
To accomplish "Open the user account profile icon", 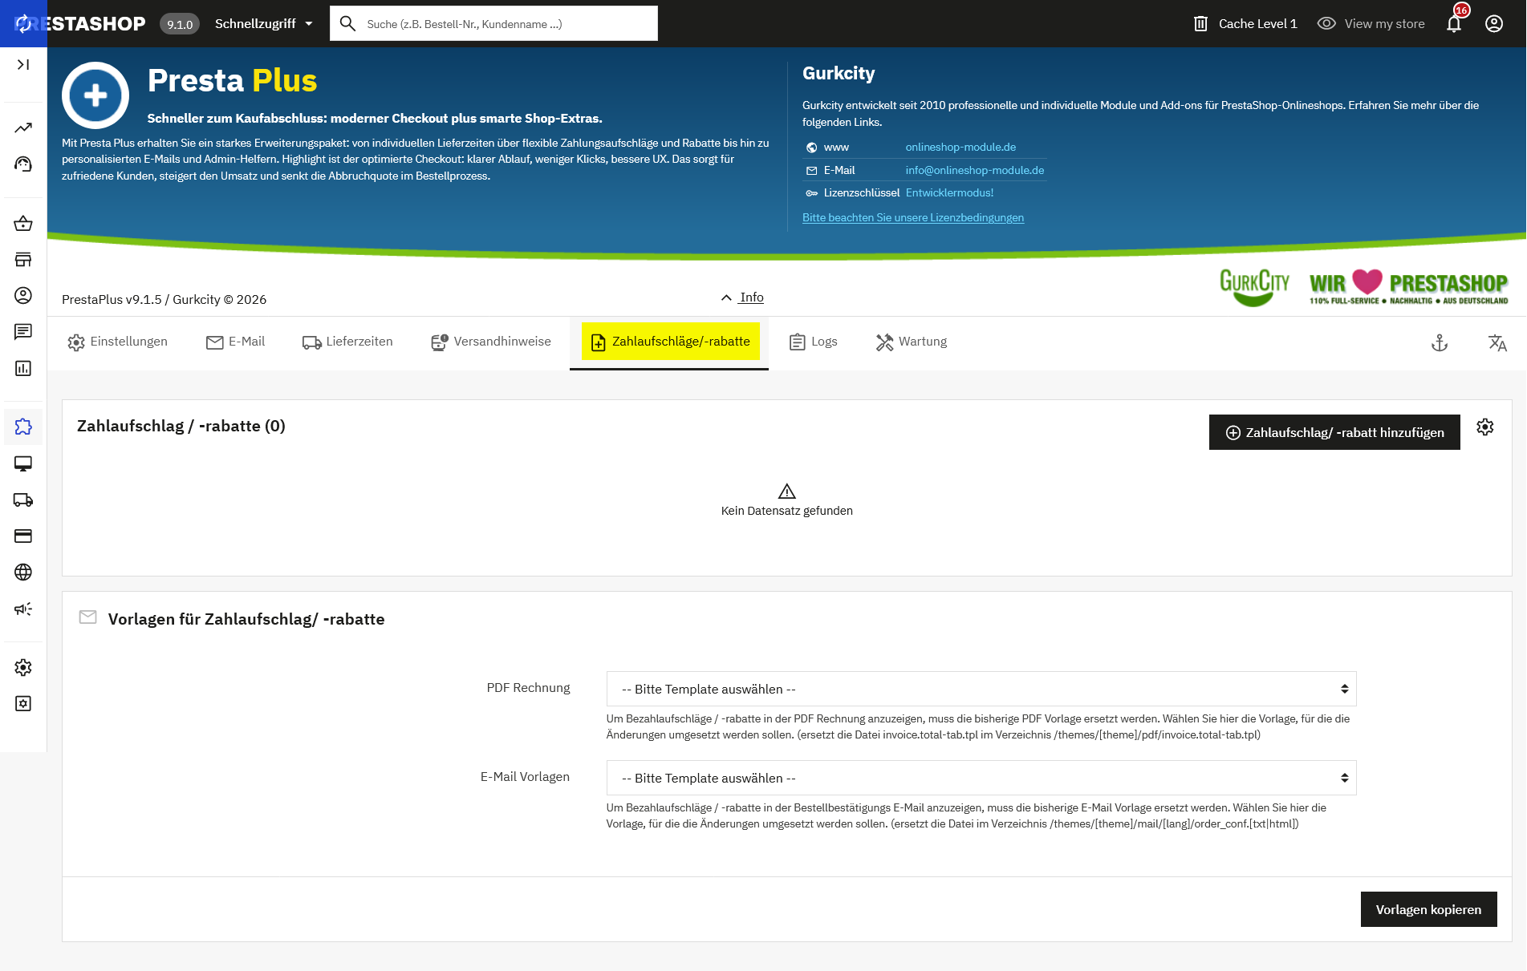I will coord(1494,23).
